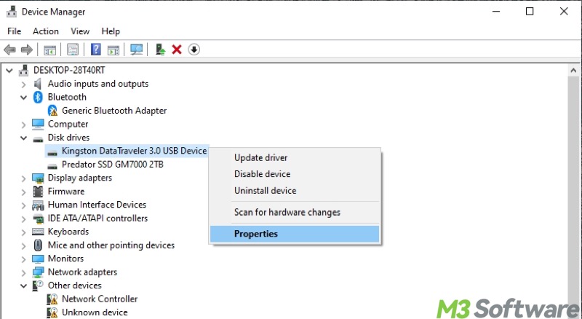
Task: Select Properties in the context menu
Action: (295, 234)
